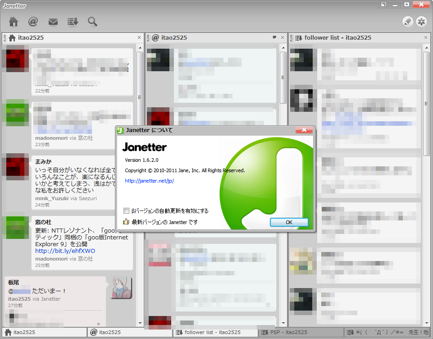
Task: Click mmk_Yuzuki username in 24分前 tweet
Action: tap(52, 198)
